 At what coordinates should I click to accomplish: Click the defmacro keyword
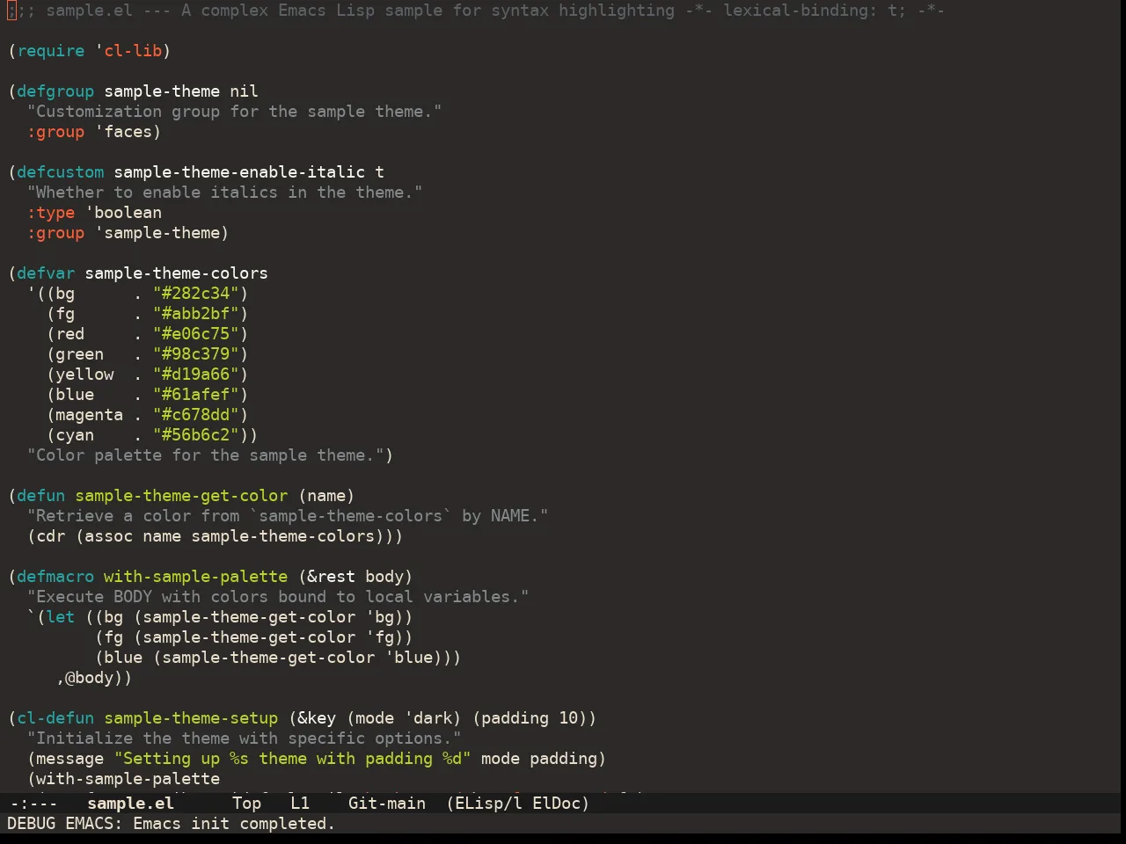55,577
